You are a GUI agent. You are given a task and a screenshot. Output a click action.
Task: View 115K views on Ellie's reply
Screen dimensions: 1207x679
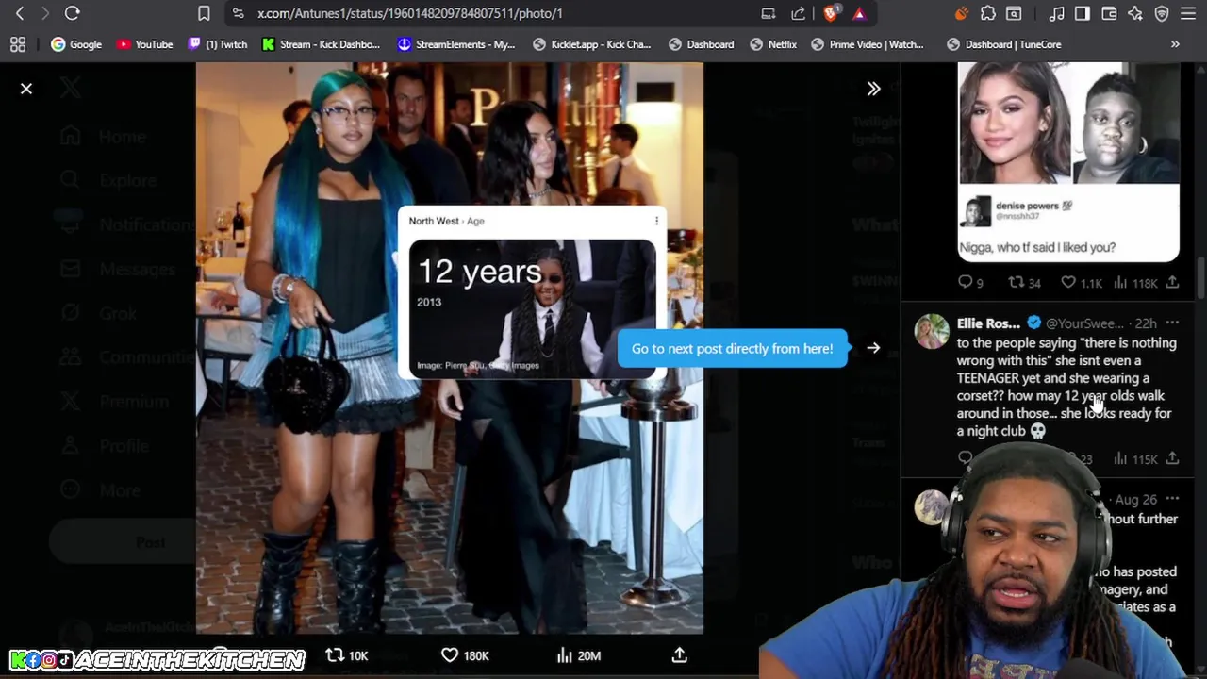(x=1135, y=459)
